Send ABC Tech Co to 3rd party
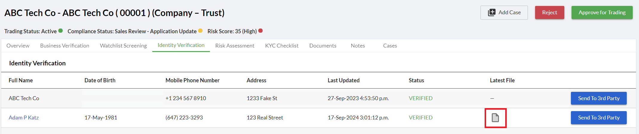This screenshot has width=639, height=134. click(598, 98)
